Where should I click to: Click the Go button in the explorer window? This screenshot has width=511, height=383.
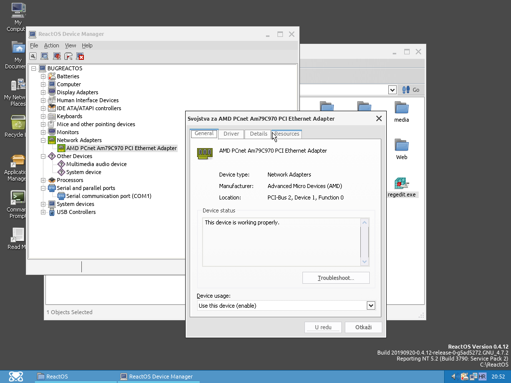click(411, 90)
